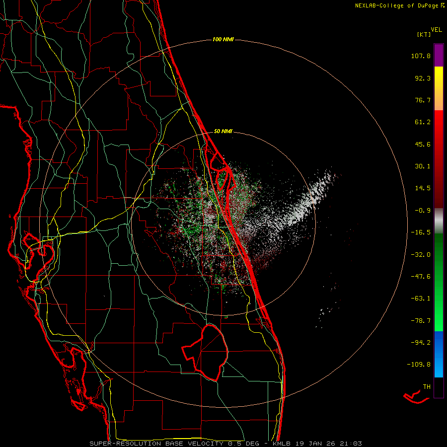
Task: Select the 61.2 velocity scale value
Action: [x=423, y=122]
